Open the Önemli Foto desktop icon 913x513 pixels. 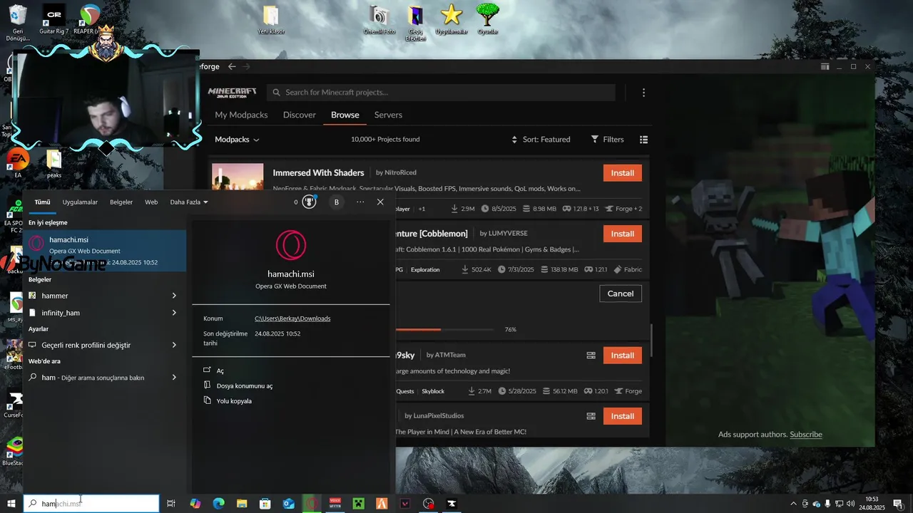379,20
